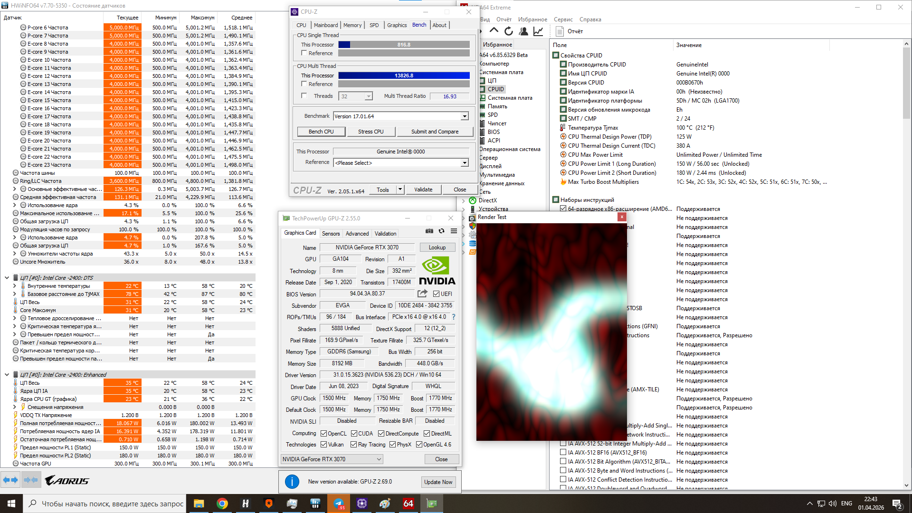Open the Сервис menu in AIDA64

pyautogui.click(x=563, y=19)
